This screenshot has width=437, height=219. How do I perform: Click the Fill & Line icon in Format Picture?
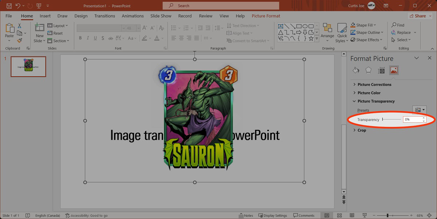356,70
